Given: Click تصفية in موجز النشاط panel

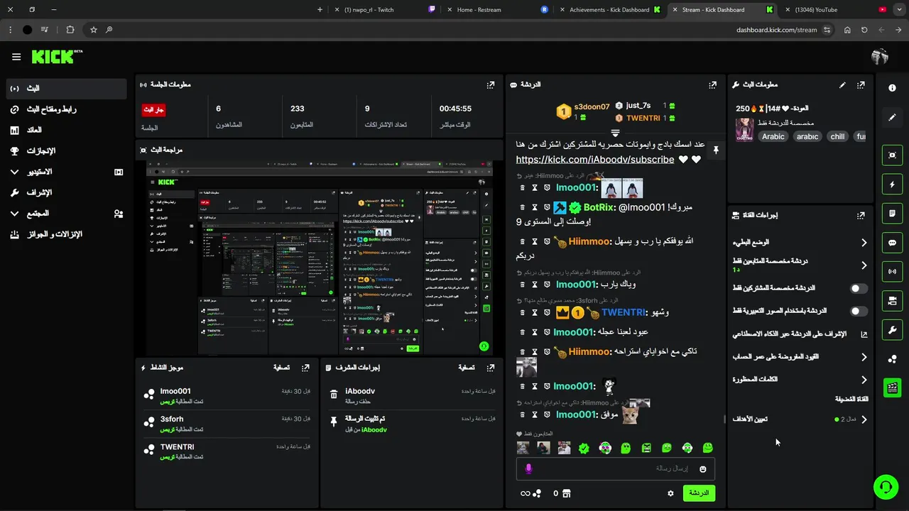Looking at the screenshot, I should (x=281, y=368).
